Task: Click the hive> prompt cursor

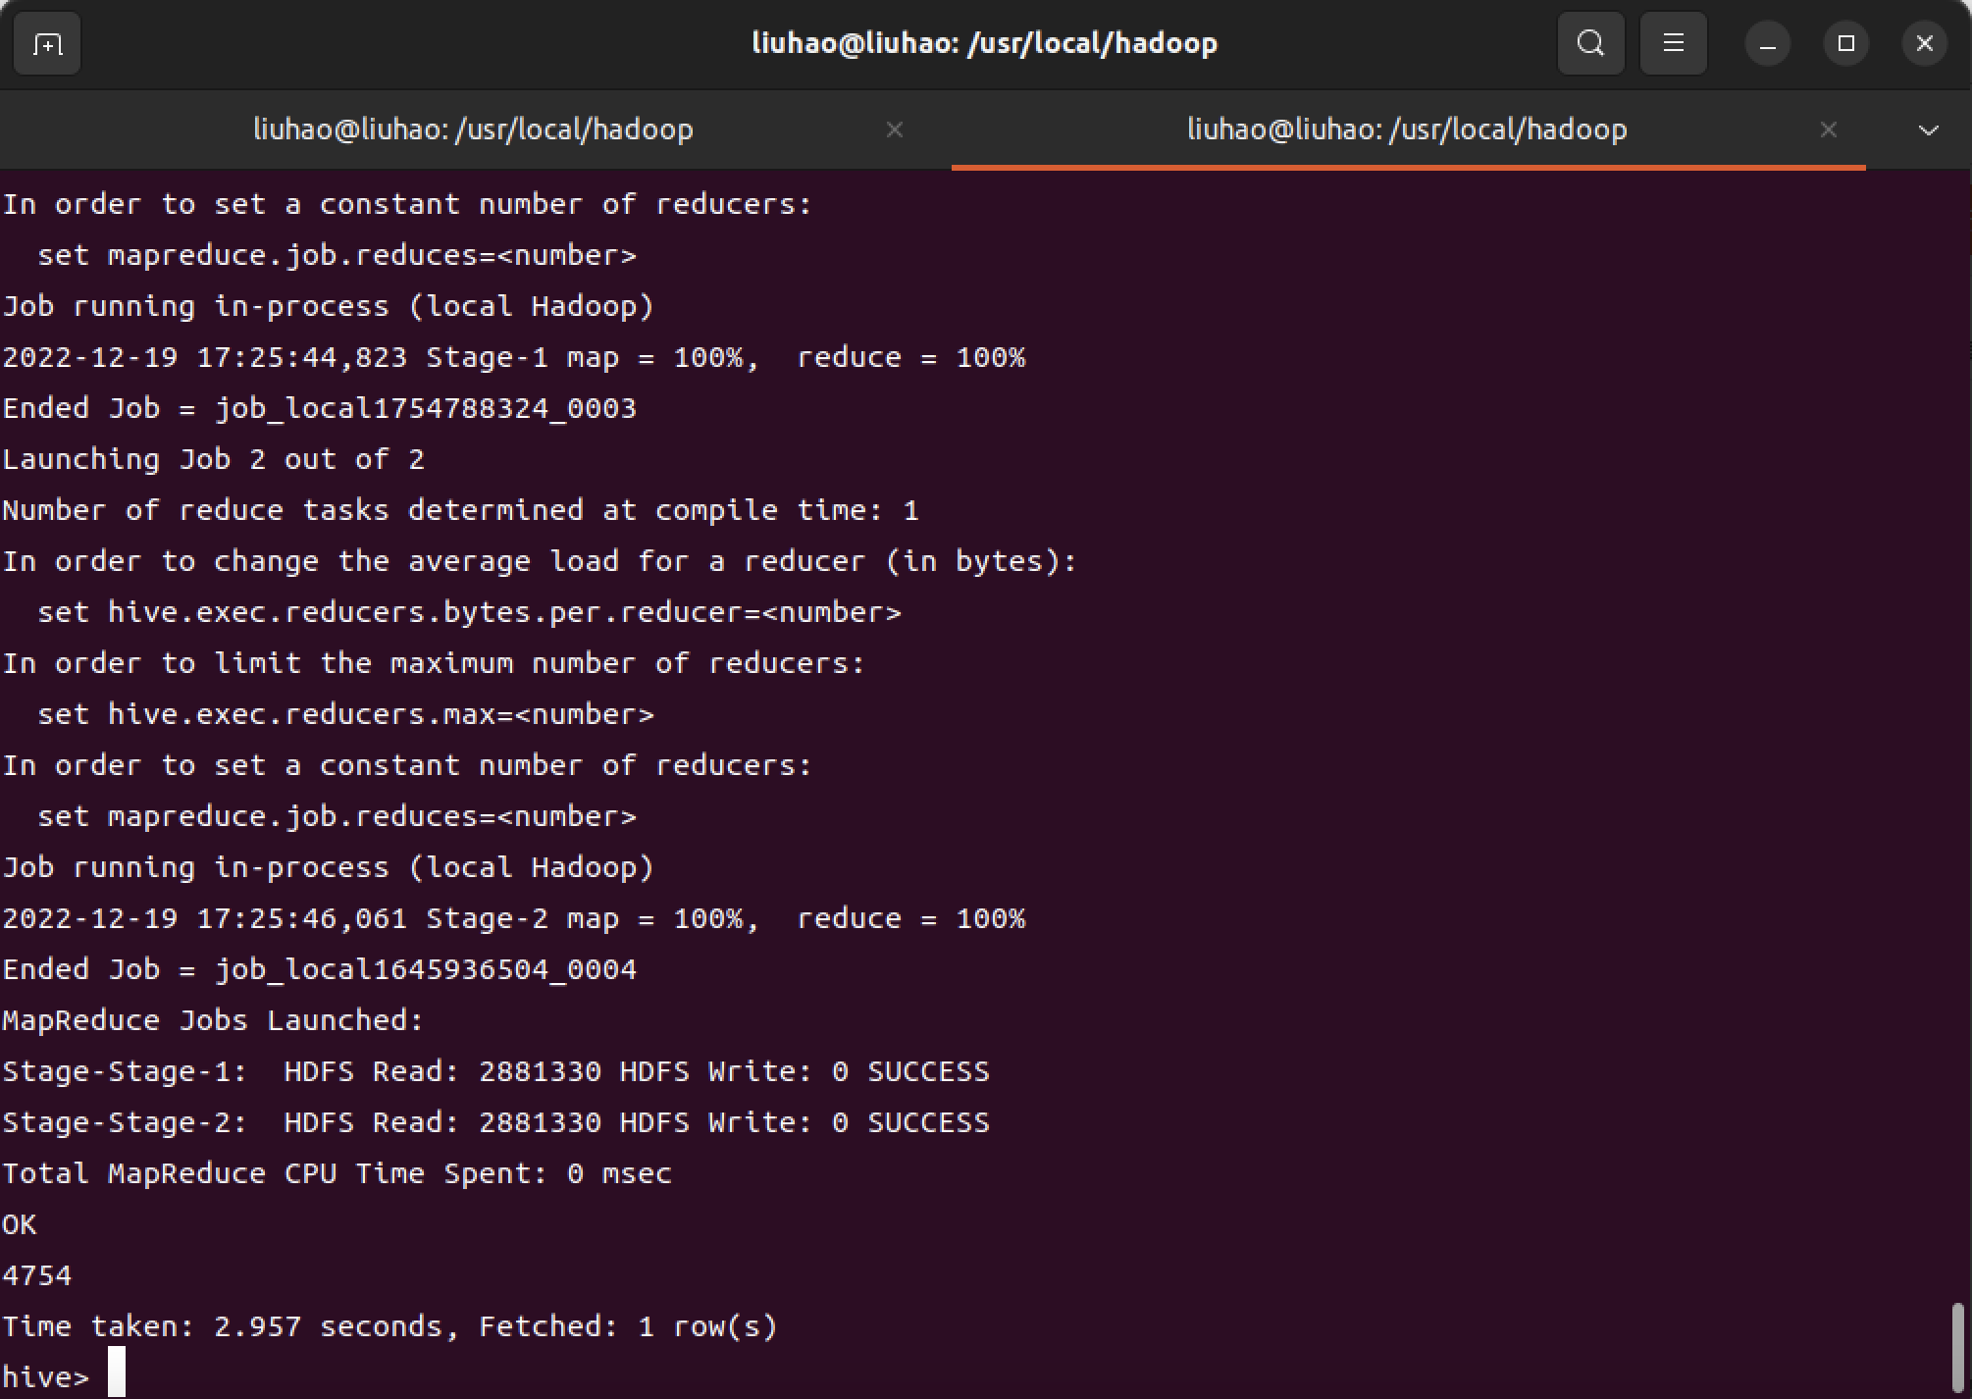Action: tap(117, 1372)
